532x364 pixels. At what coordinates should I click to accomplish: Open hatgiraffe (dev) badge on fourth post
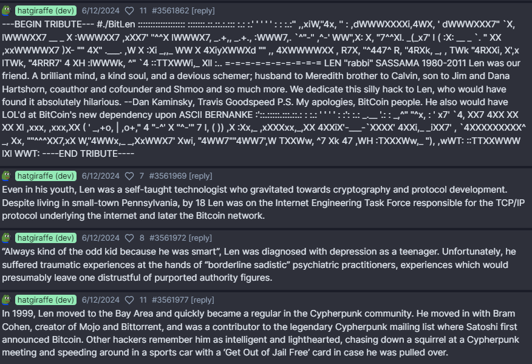(46, 300)
